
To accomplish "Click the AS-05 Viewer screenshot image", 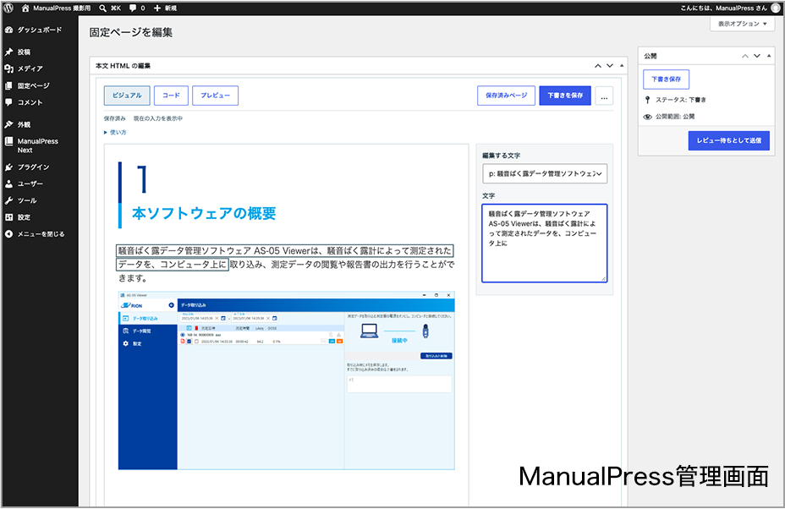I will pyautogui.click(x=287, y=380).
